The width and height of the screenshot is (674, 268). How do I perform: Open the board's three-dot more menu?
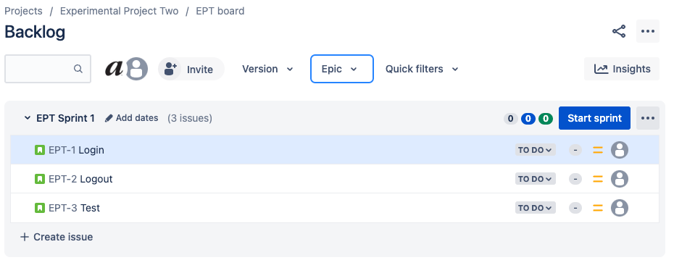coord(648,31)
